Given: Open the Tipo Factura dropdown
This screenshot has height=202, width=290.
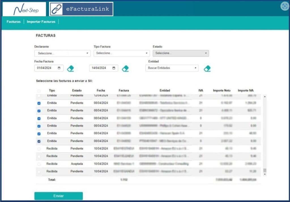Looking at the screenshot, I should (x=122, y=53).
